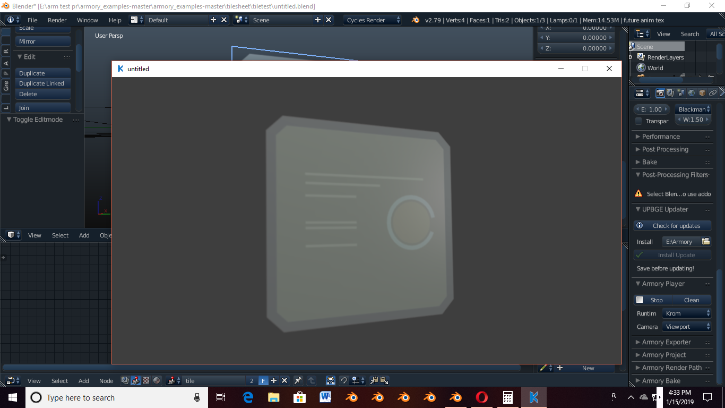Open the Render Layers properties tab
The height and width of the screenshot is (408, 725).
point(670,92)
